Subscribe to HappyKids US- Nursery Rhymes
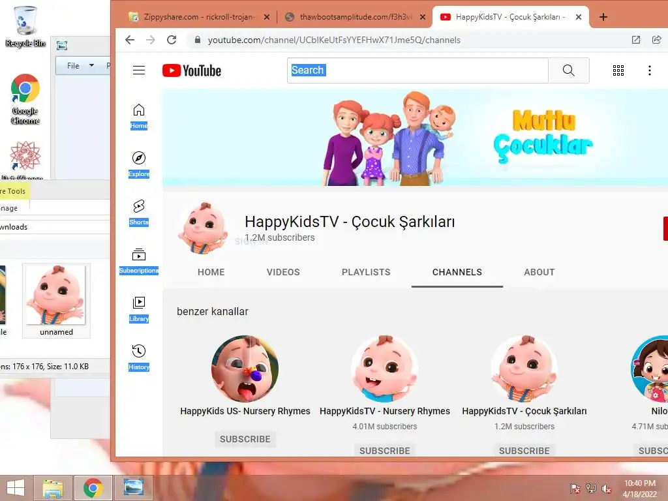The width and height of the screenshot is (668, 501). tap(245, 439)
